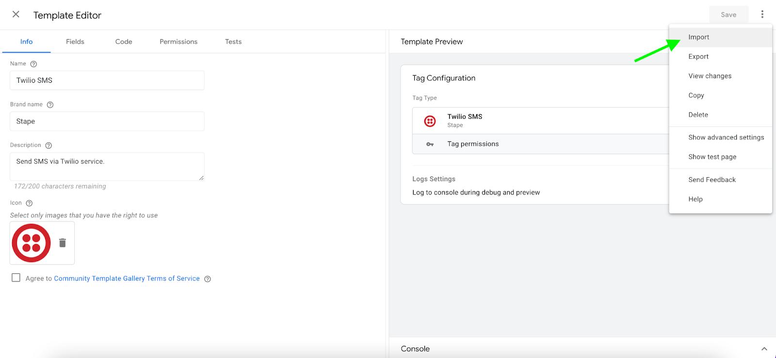
Task: Click the Brand name field containing Stape
Action: (107, 121)
